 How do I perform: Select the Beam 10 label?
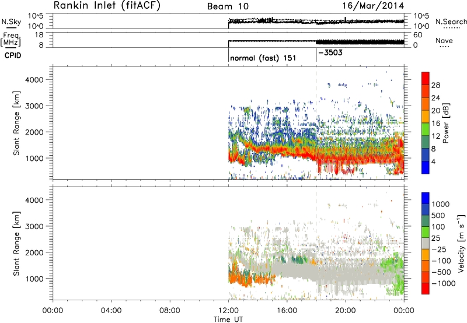tap(228, 6)
